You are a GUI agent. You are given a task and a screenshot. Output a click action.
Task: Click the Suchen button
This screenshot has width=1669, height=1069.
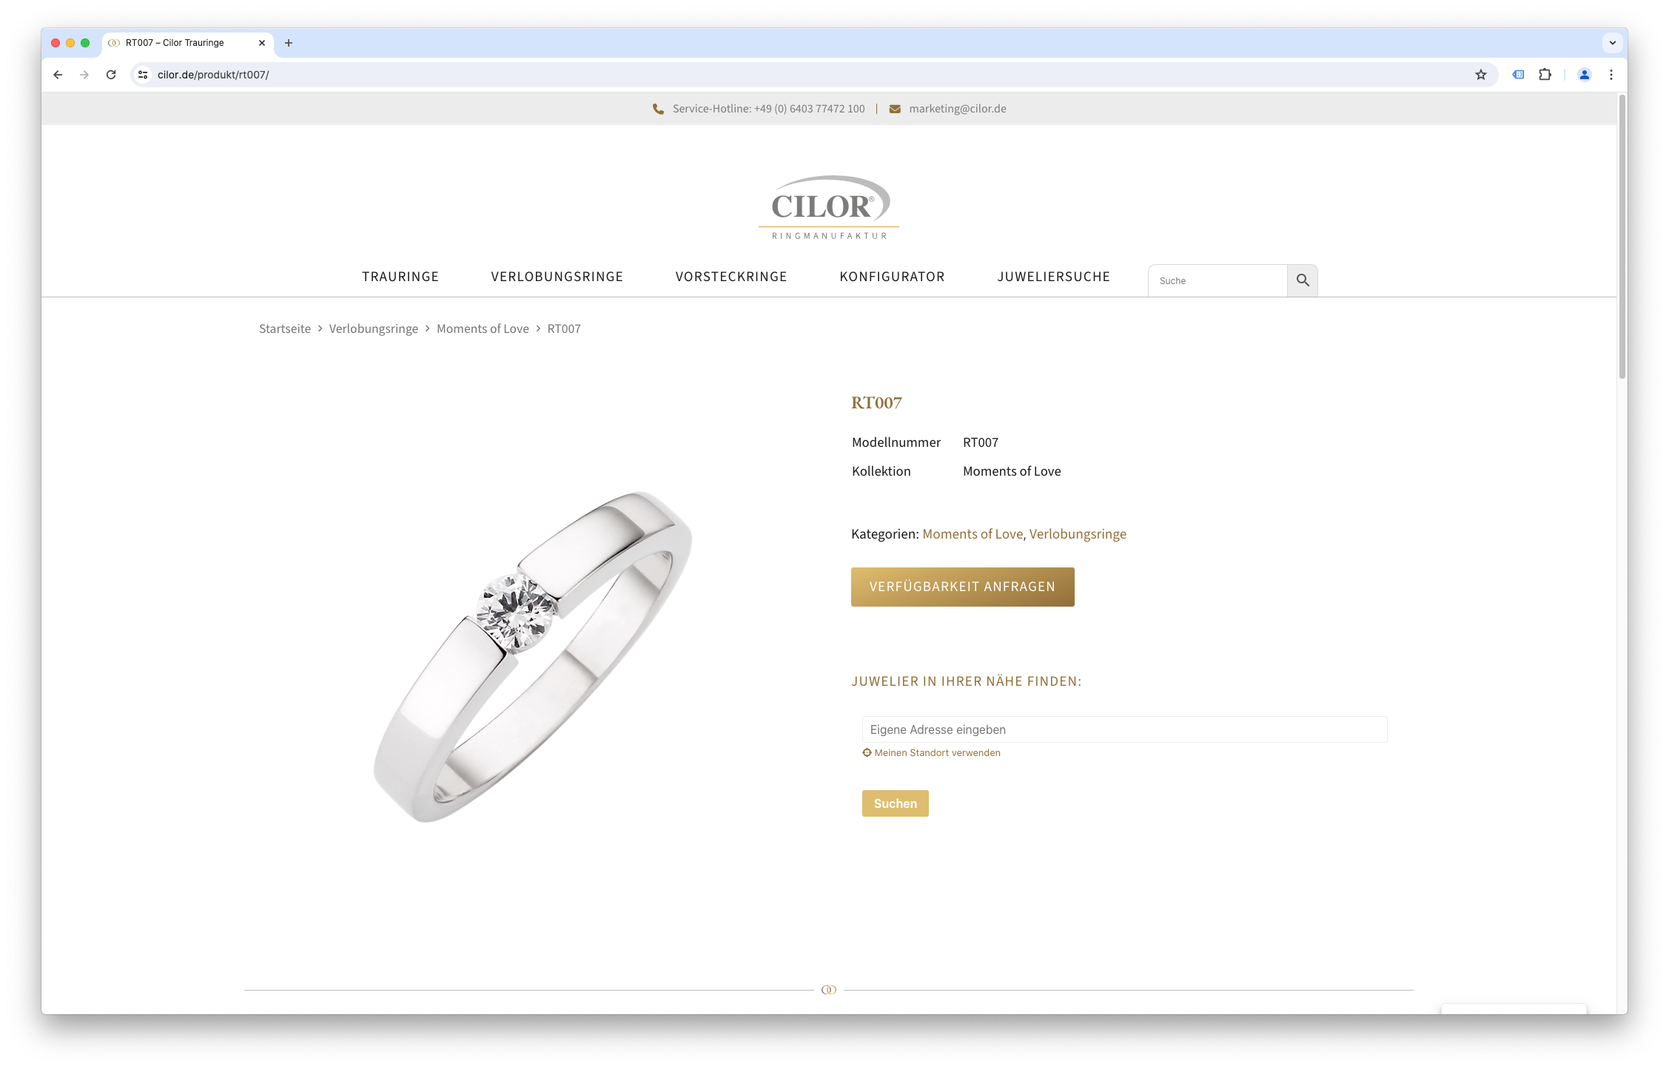coord(895,803)
